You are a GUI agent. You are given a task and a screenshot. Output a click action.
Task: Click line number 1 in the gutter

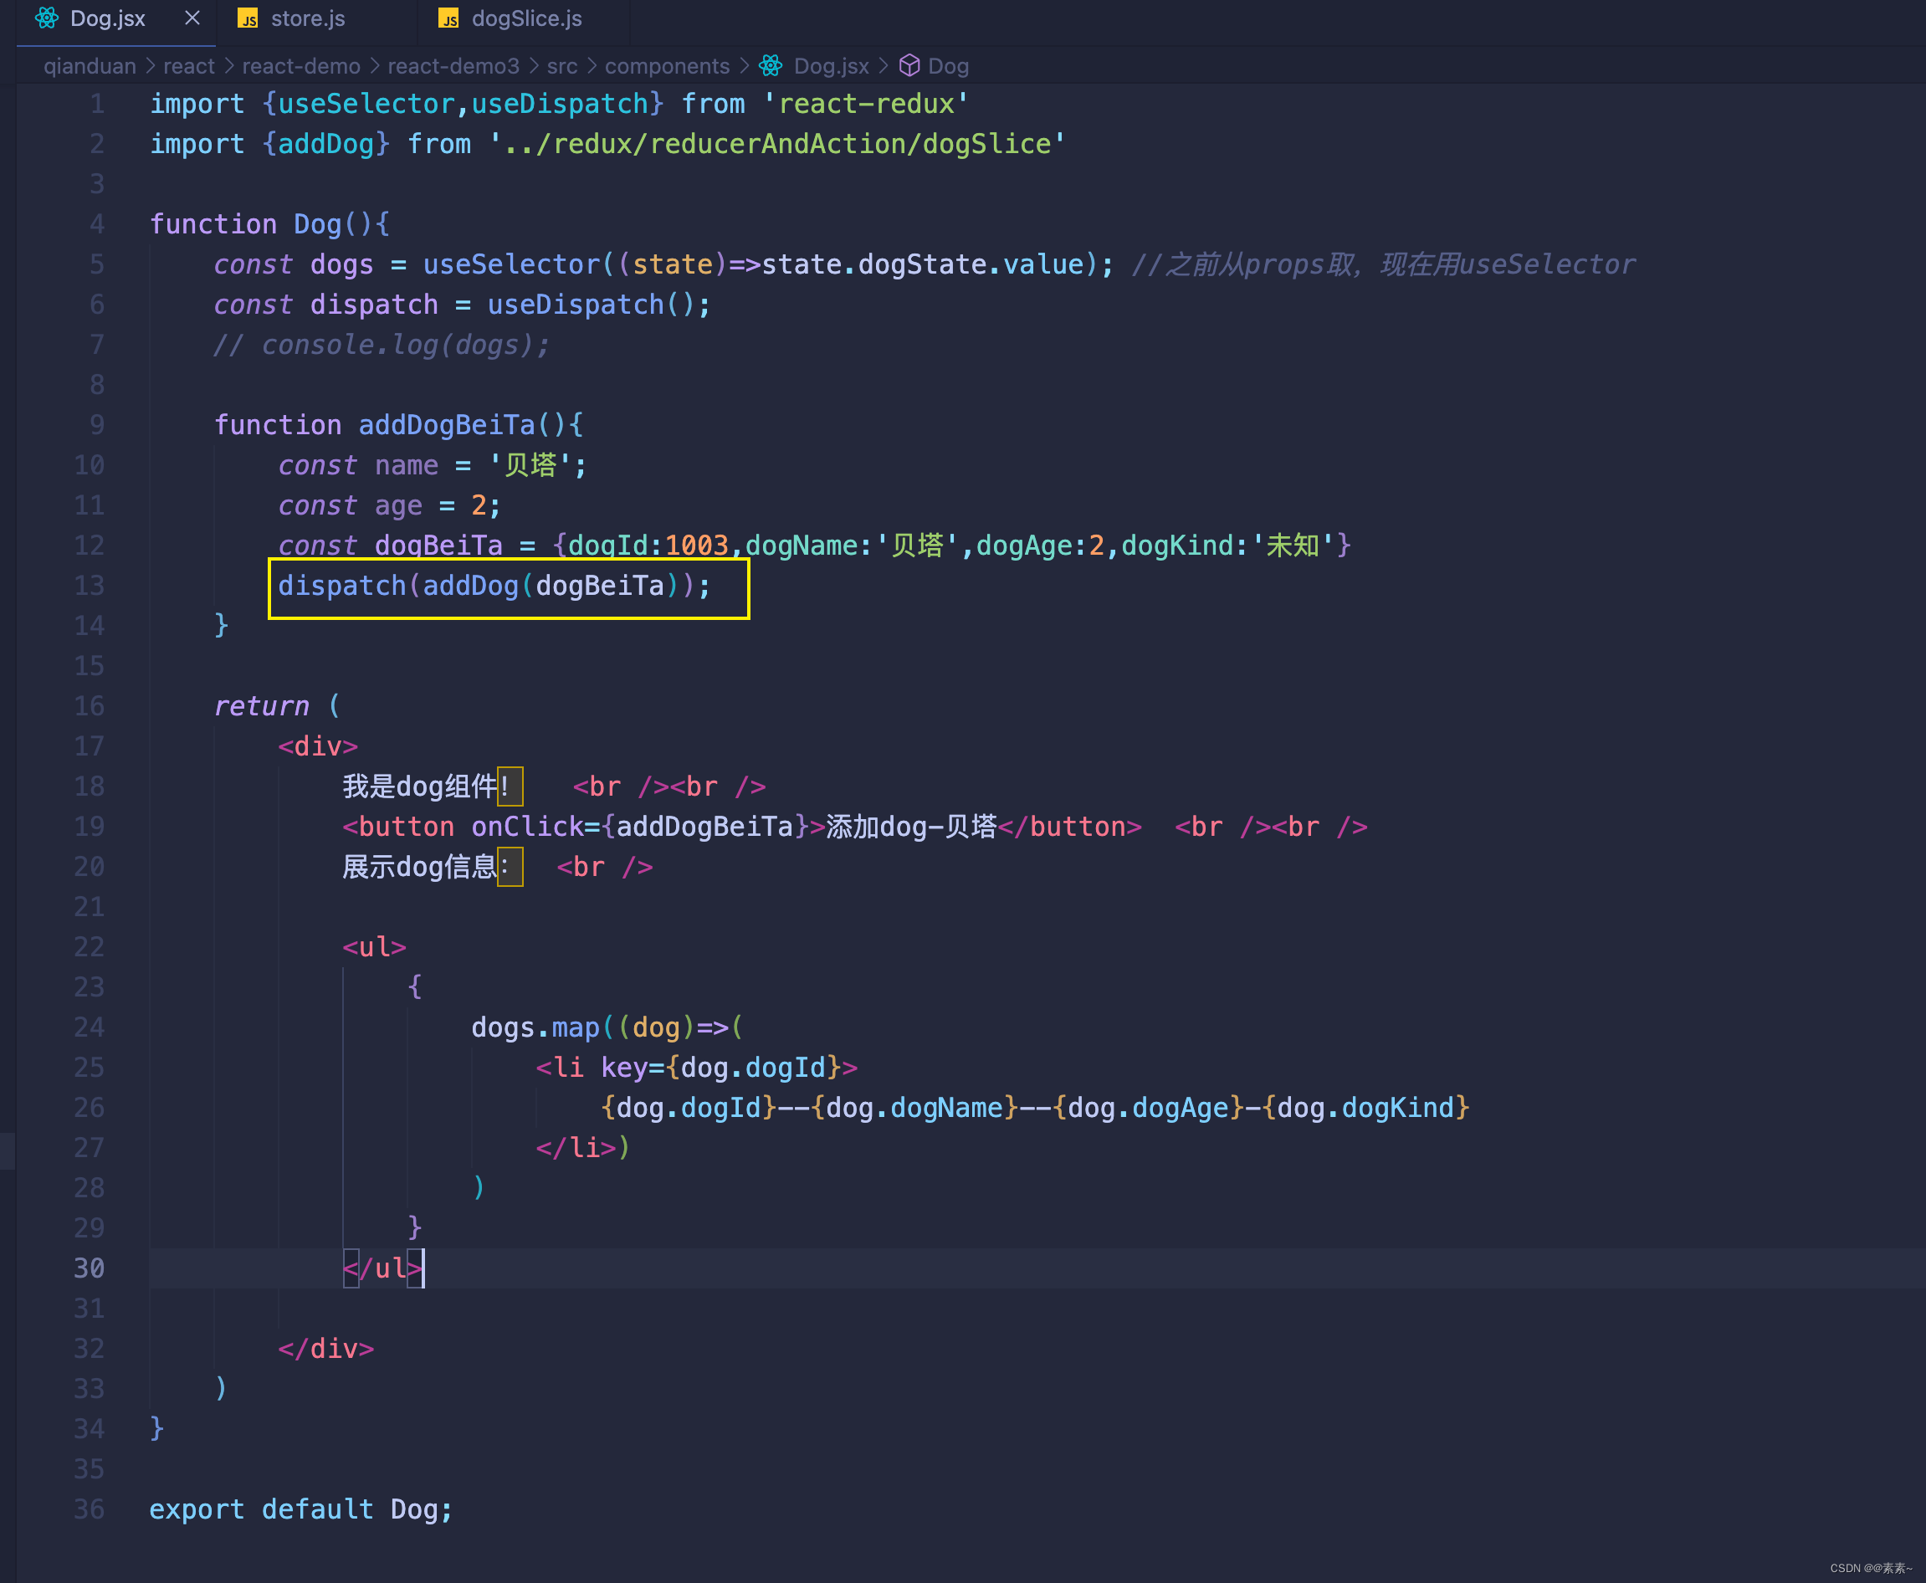(97, 104)
